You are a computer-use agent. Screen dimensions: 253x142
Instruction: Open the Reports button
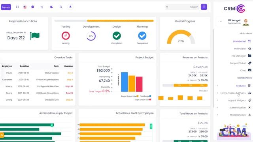(x=6, y=7)
